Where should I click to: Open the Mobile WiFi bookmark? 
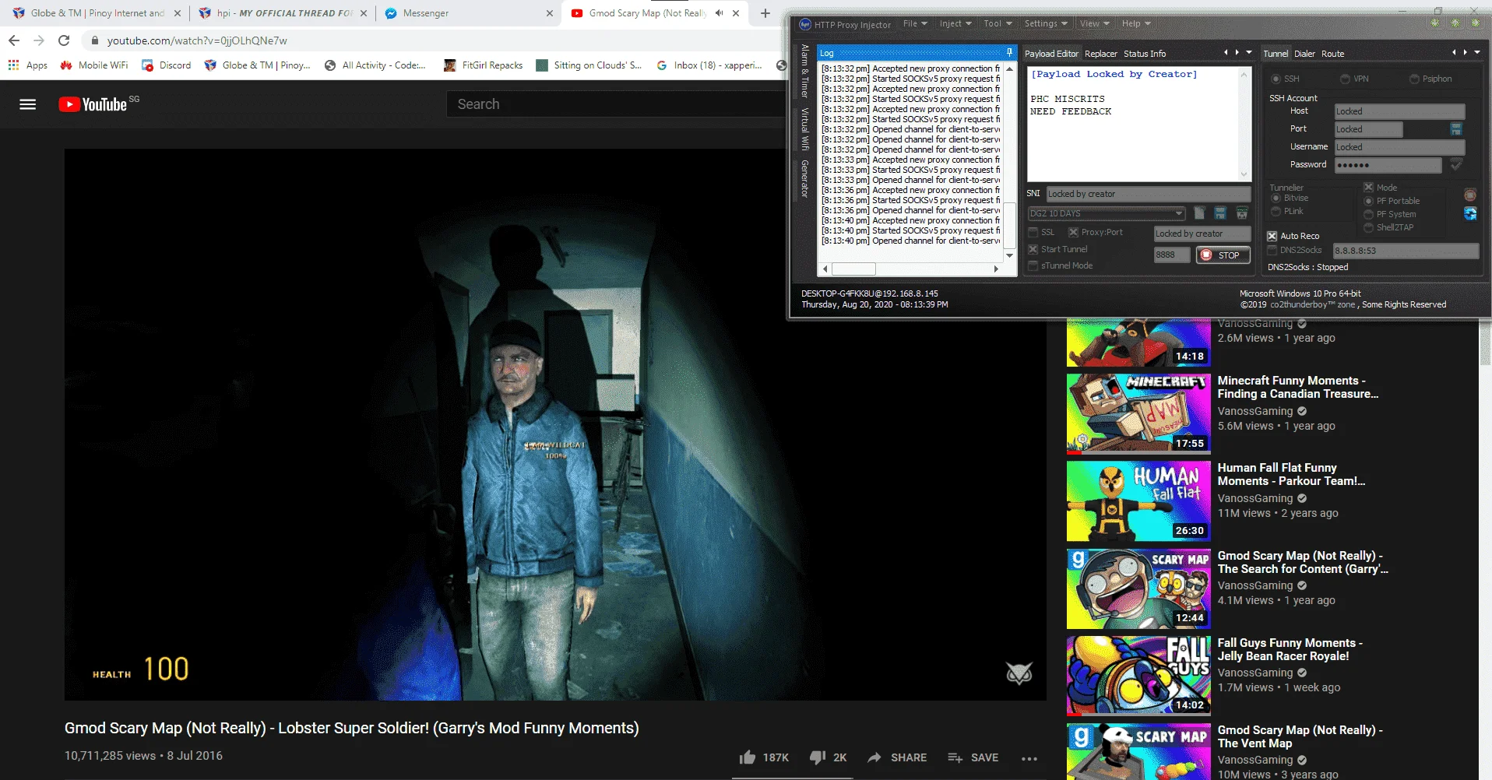coord(94,65)
